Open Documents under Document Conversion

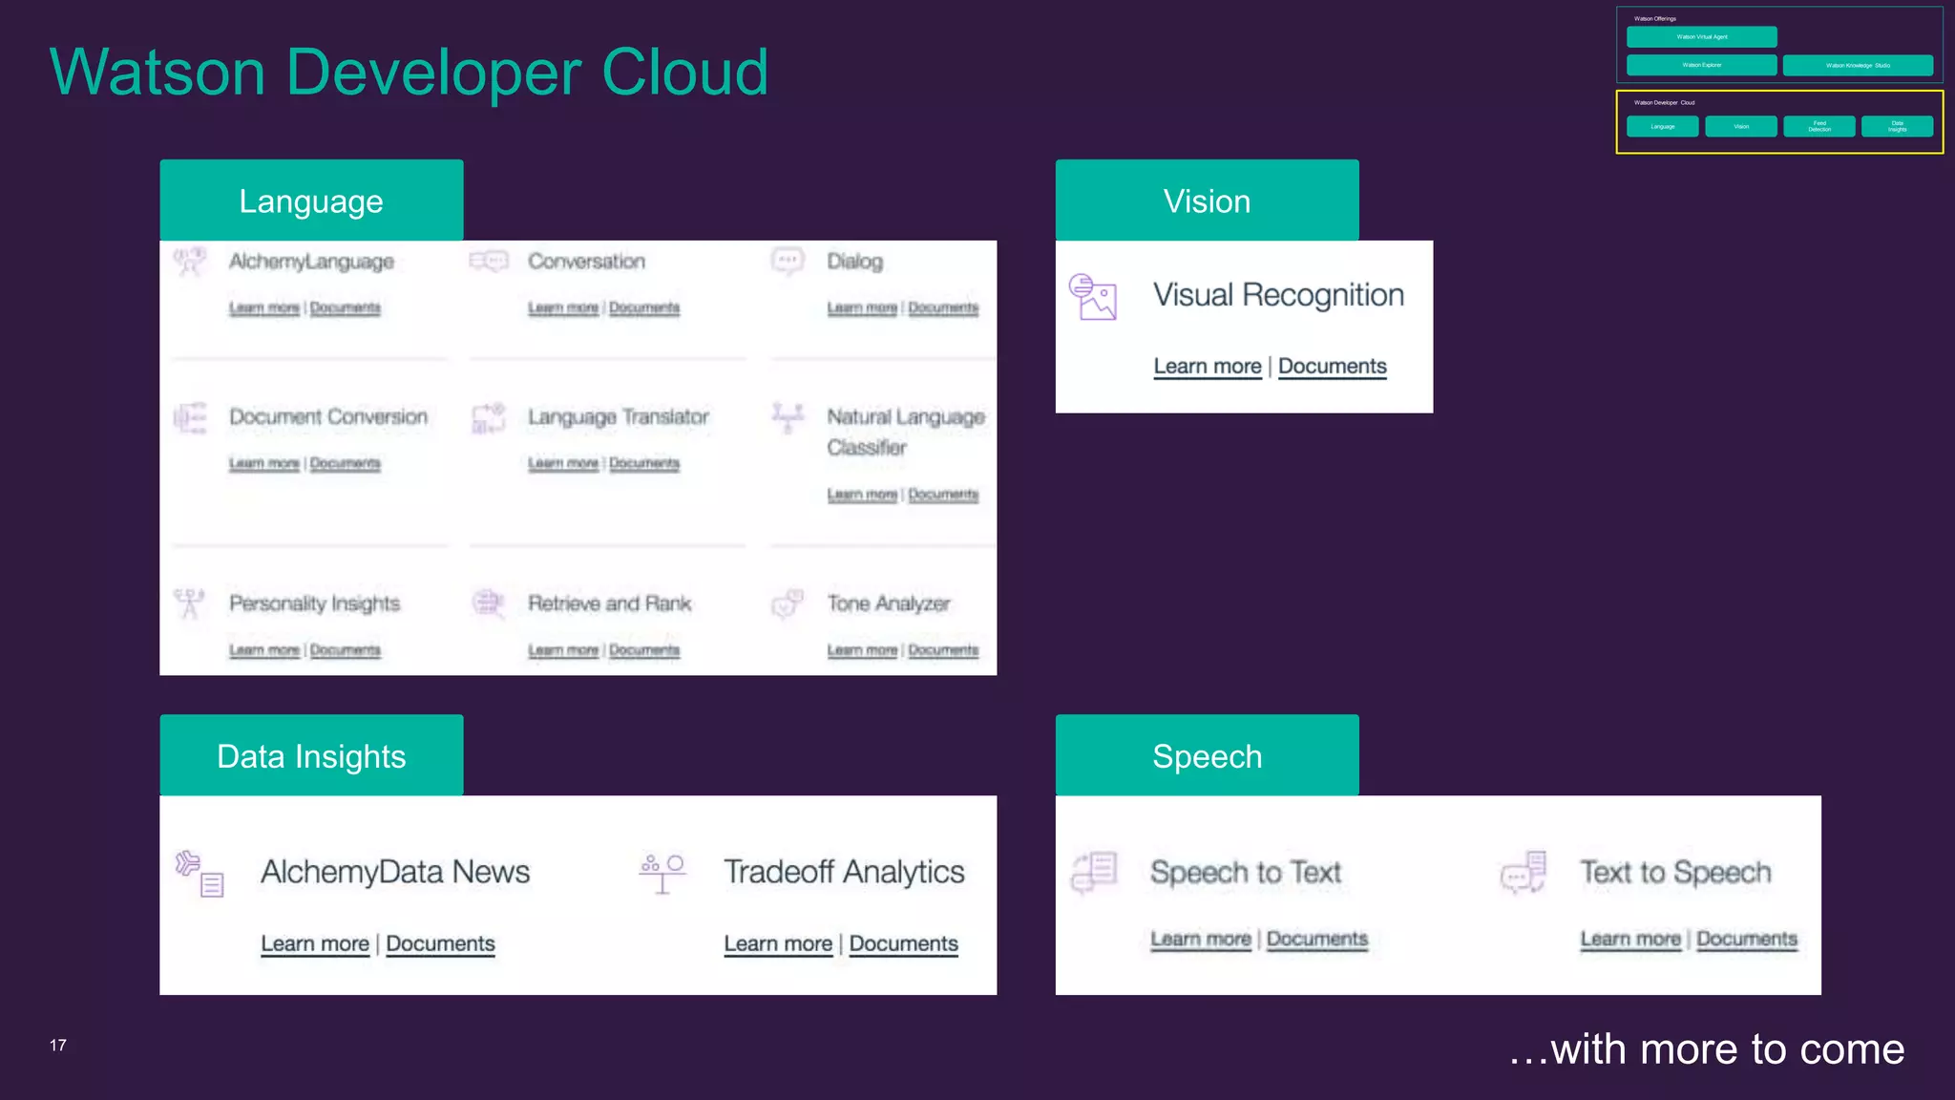346,463
